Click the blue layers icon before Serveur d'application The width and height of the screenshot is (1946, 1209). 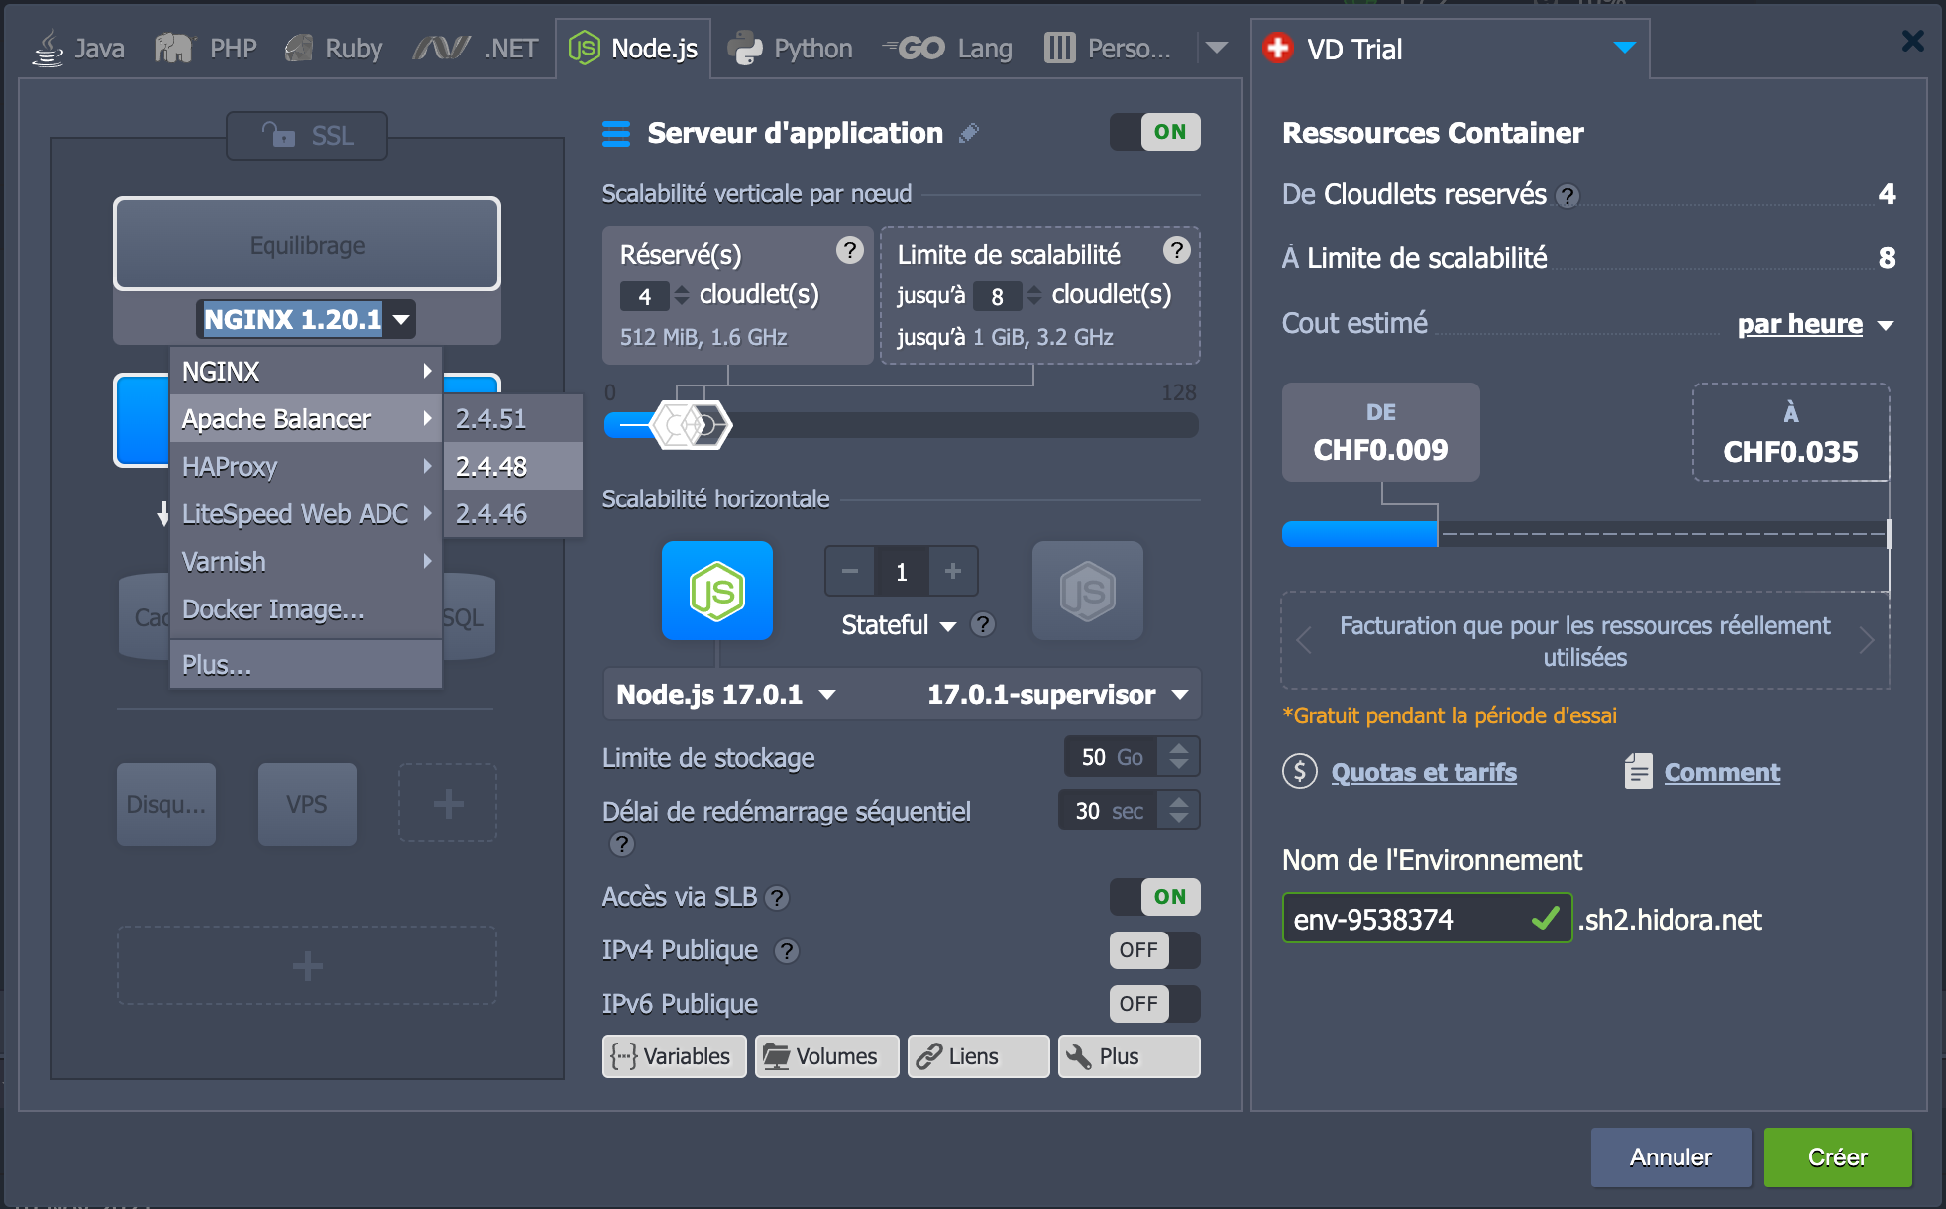[616, 133]
